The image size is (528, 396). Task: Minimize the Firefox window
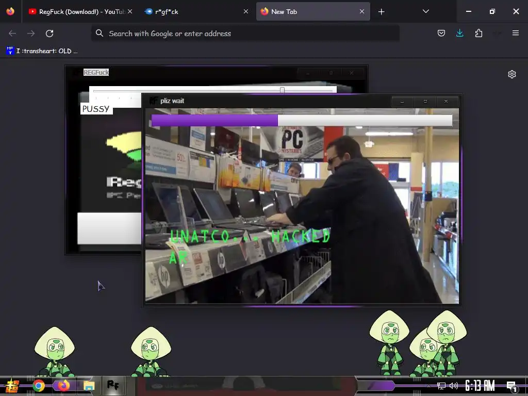(x=468, y=11)
